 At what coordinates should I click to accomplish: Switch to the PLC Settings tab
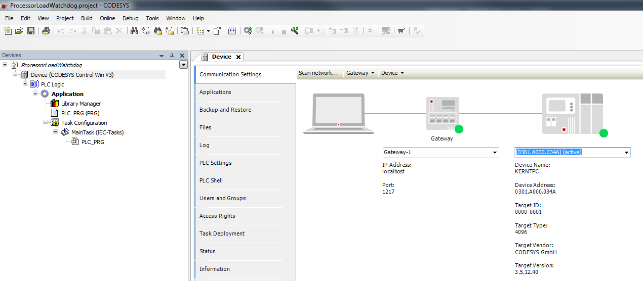pos(215,163)
